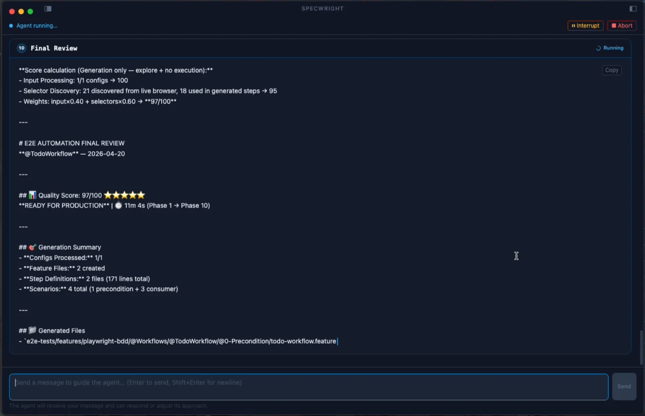645x416 pixels.
Task: Click the target emoji by Generation Summary
Action: (x=33, y=247)
